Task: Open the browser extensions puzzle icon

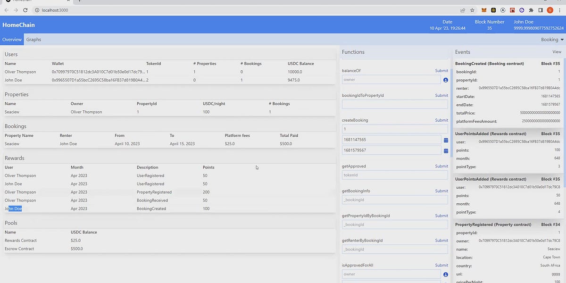Action: click(x=531, y=10)
